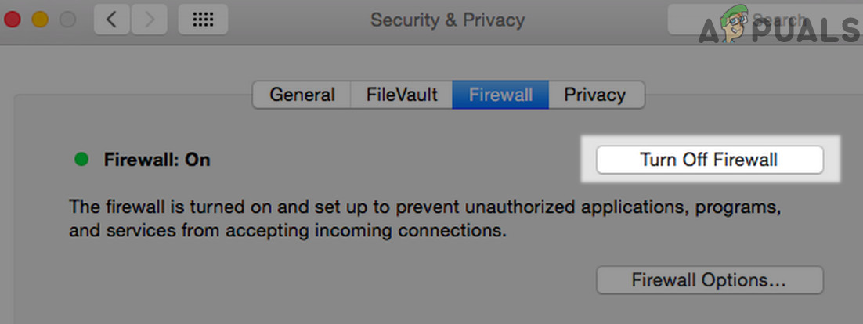Viewport: 863px width, 324px height.
Task: Go to the Privacy tab
Action: [595, 95]
